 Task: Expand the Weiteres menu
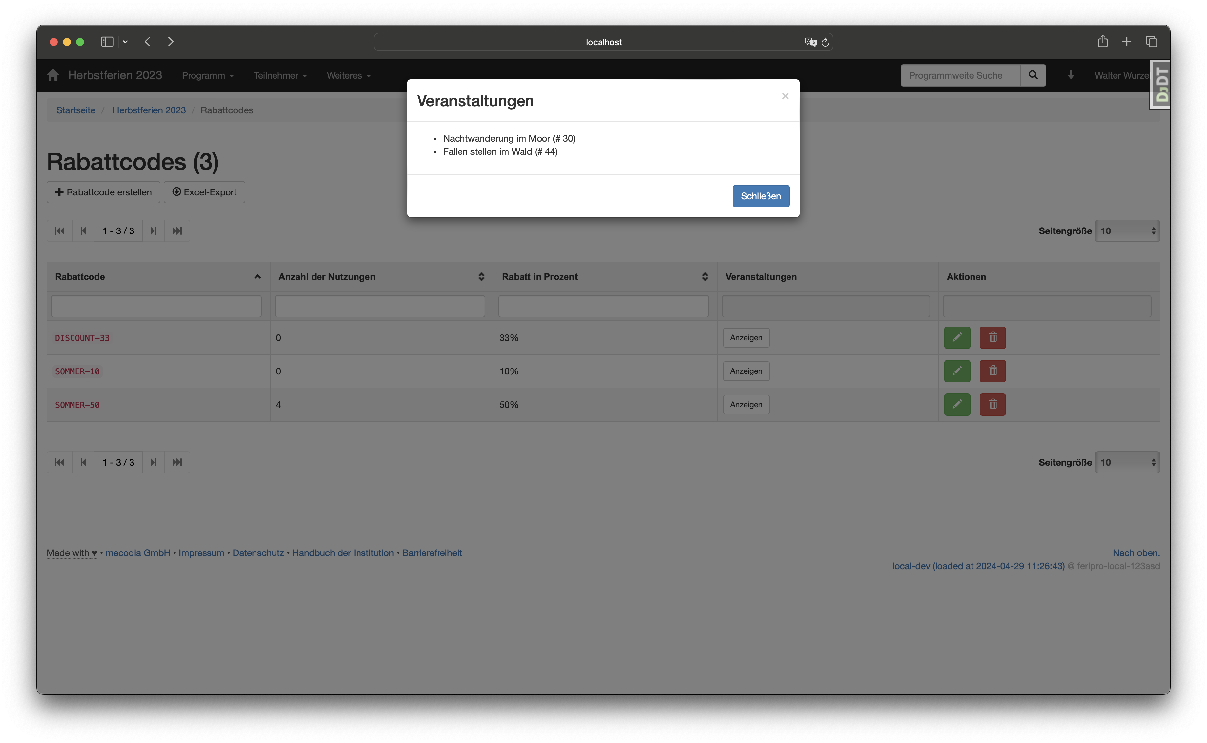(348, 76)
